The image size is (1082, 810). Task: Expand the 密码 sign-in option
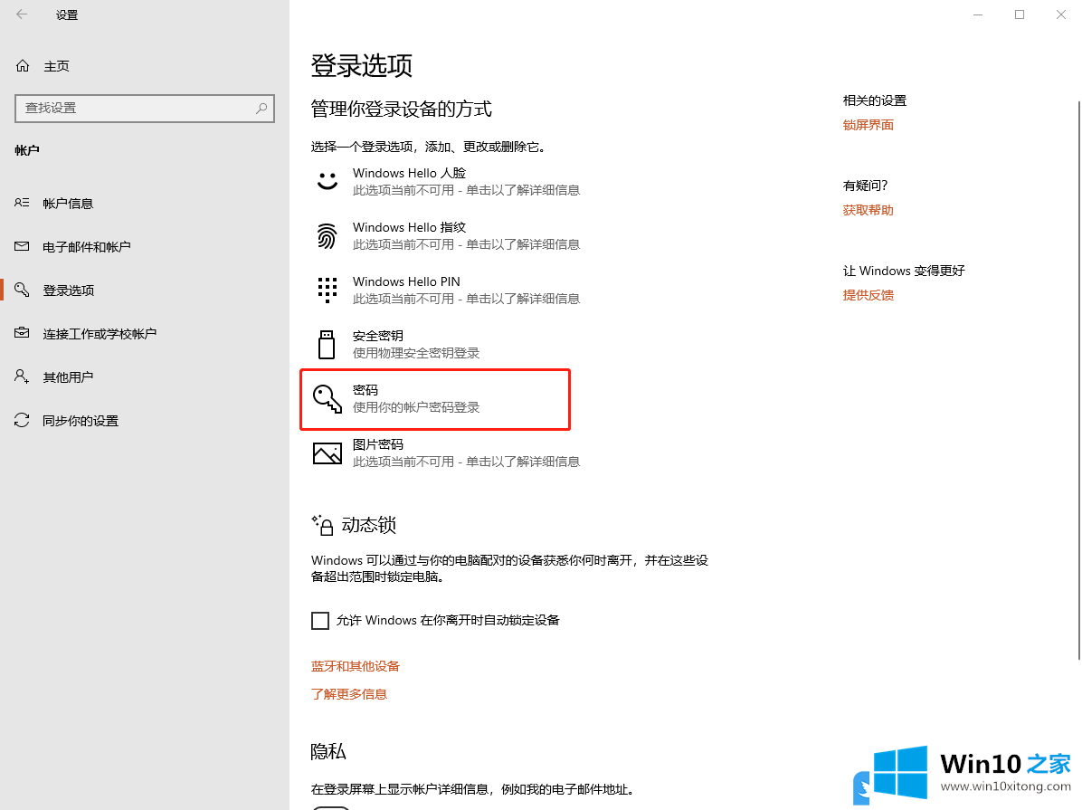coord(435,399)
